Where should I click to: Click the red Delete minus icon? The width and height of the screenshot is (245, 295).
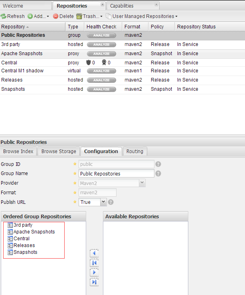pos(55,16)
